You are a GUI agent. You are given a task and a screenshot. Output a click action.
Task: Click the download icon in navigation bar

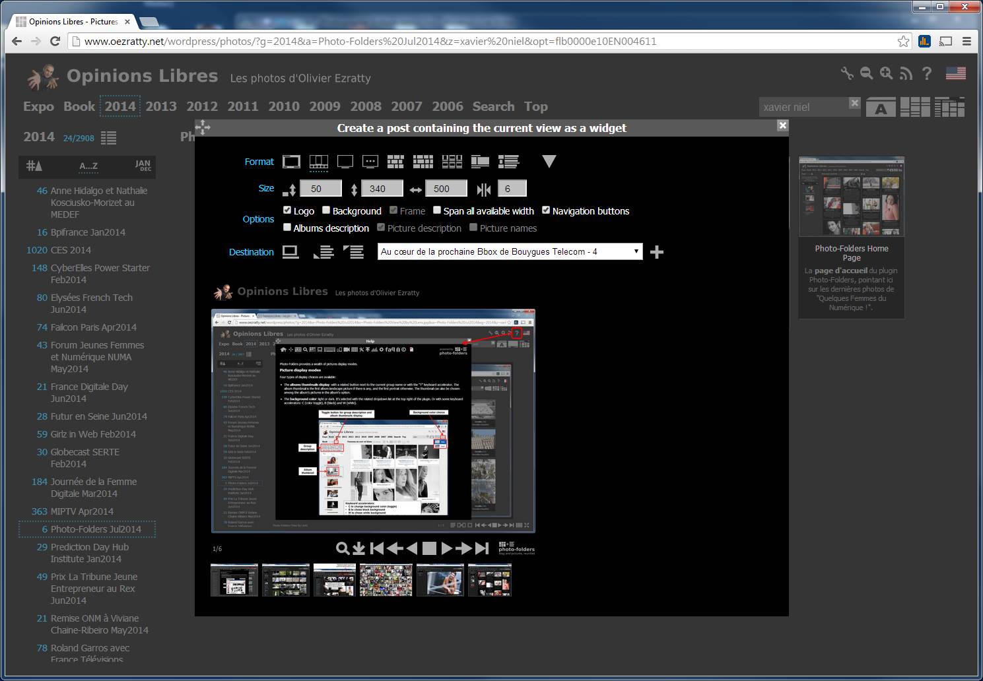click(x=358, y=548)
